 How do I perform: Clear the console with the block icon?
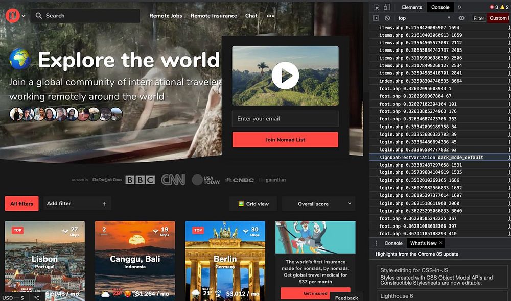point(387,18)
